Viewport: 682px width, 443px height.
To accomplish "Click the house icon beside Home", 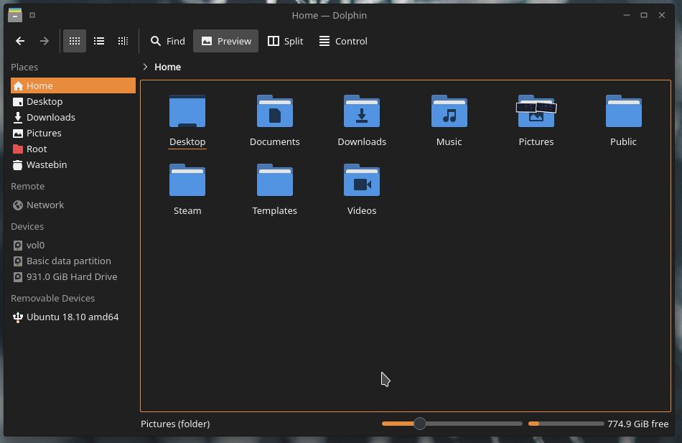I will coord(18,85).
